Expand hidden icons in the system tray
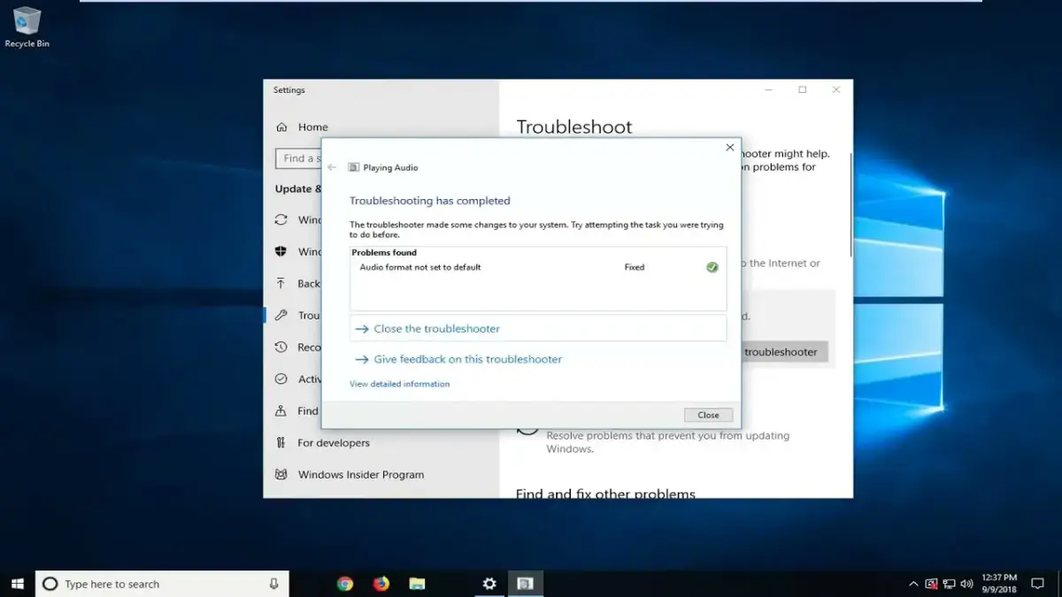 tap(912, 584)
